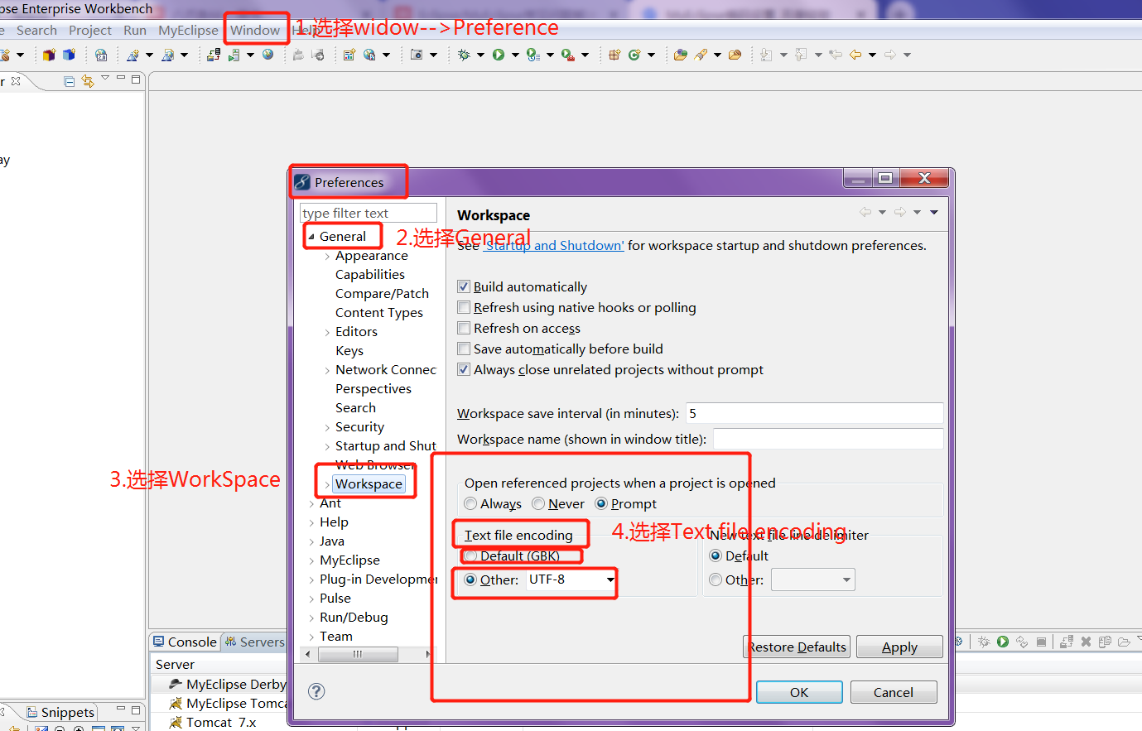Click the help question mark icon
The image size is (1142, 731).
pyautogui.click(x=316, y=691)
